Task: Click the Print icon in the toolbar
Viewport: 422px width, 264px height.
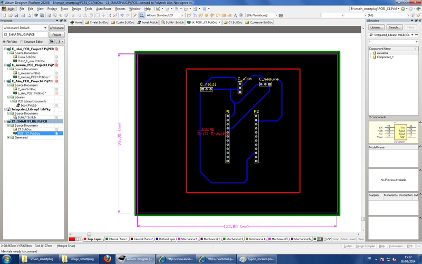Action: point(24,16)
